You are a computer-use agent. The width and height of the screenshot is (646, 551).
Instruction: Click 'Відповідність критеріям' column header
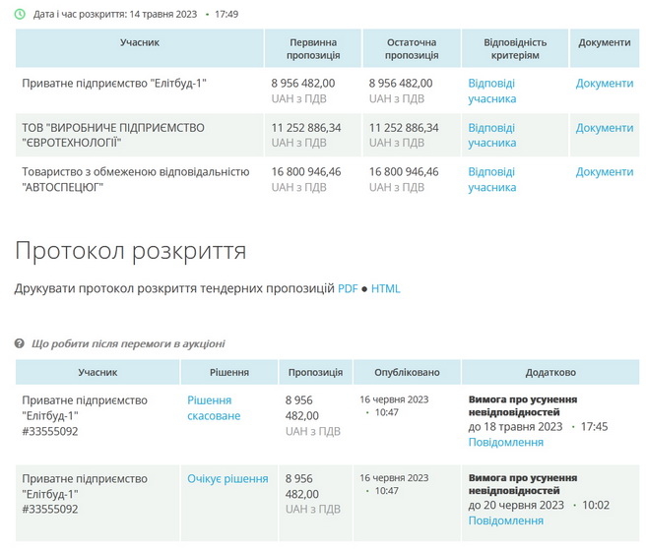tap(515, 49)
